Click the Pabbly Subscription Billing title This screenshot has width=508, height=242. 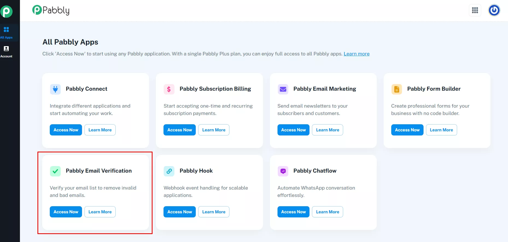pos(215,89)
